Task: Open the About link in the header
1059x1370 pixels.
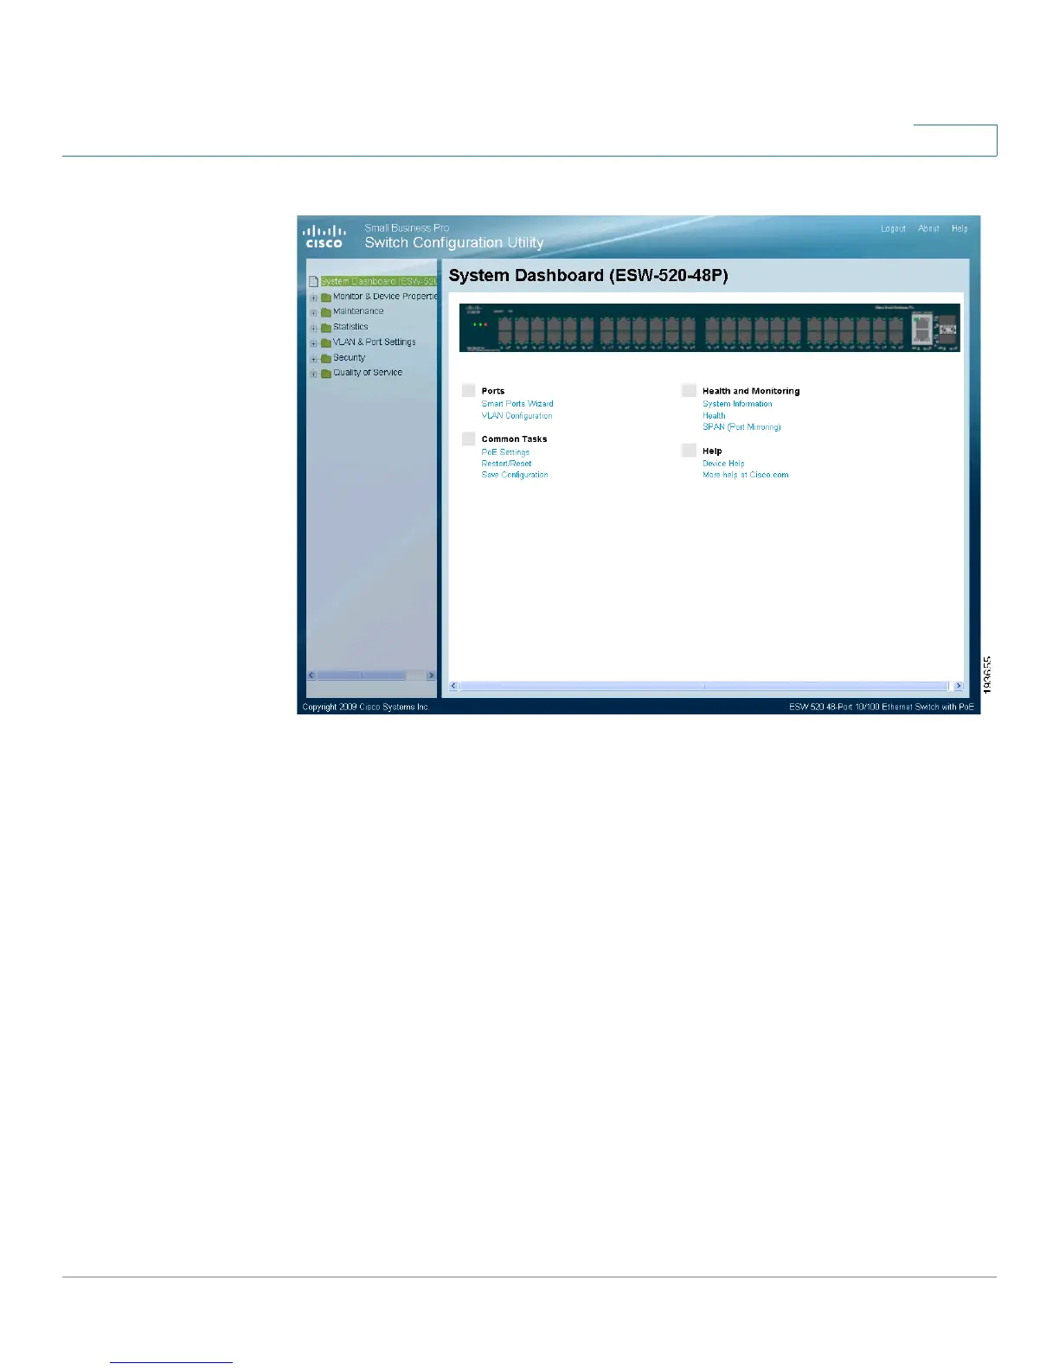Action: tap(928, 228)
